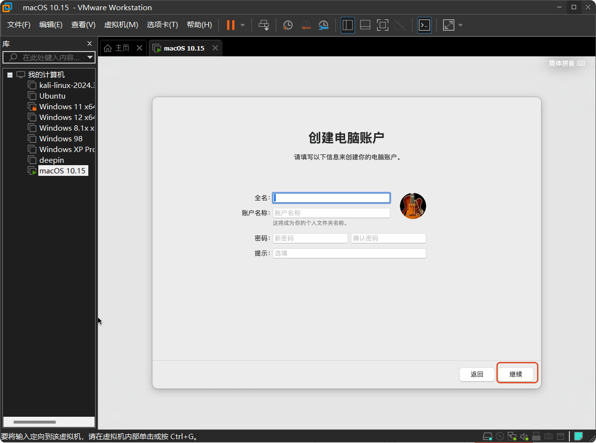Collapse the 我的计算机 tree node
The height and width of the screenshot is (443, 596).
pos(10,74)
